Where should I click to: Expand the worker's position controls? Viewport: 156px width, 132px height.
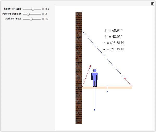43,14
